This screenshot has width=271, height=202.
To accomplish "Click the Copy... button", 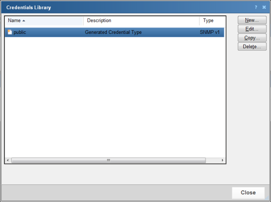I will [252, 38].
